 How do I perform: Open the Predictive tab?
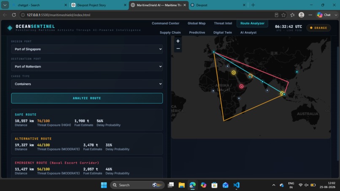pos(197,32)
